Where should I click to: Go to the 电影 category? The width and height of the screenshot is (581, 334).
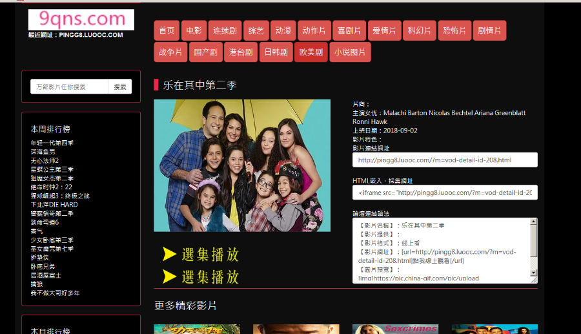tap(194, 30)
